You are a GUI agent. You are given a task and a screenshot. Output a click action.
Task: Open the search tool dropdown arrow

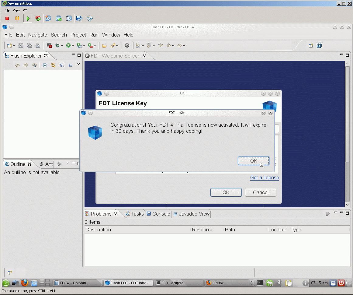[x=117, y=46]
